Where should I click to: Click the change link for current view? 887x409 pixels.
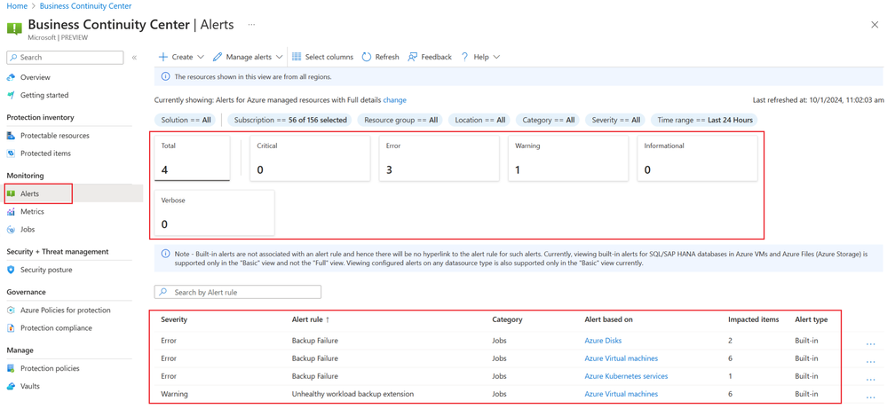tap(395, 100)
